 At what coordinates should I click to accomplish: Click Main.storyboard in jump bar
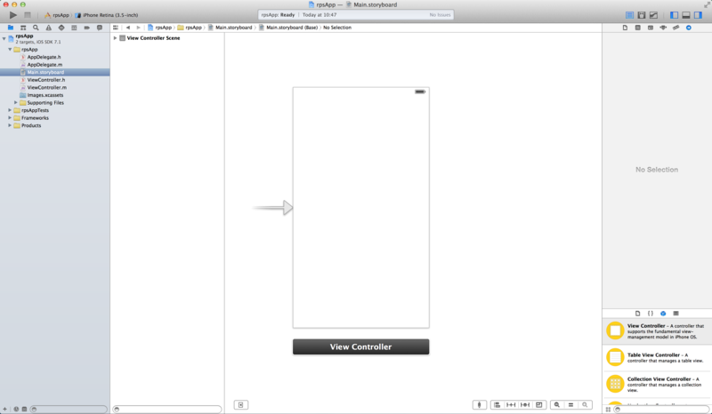[231, 28]
